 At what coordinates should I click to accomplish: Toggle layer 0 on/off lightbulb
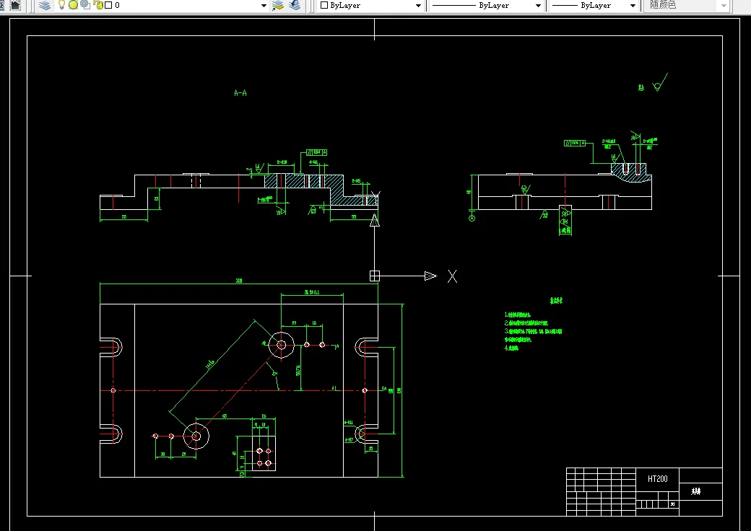[62, 5]
